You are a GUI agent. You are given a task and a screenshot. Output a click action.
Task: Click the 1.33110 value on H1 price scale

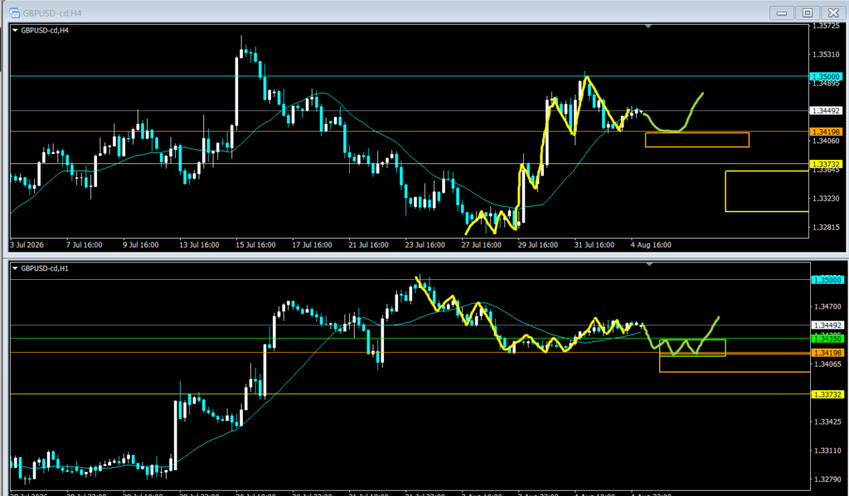(x=828, y=450)
